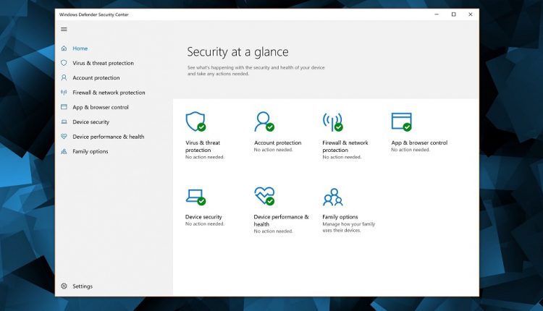This screenshot has height=311, width=543.
Task: Click the Home icon in sidebar
Action: coord(64,48)
